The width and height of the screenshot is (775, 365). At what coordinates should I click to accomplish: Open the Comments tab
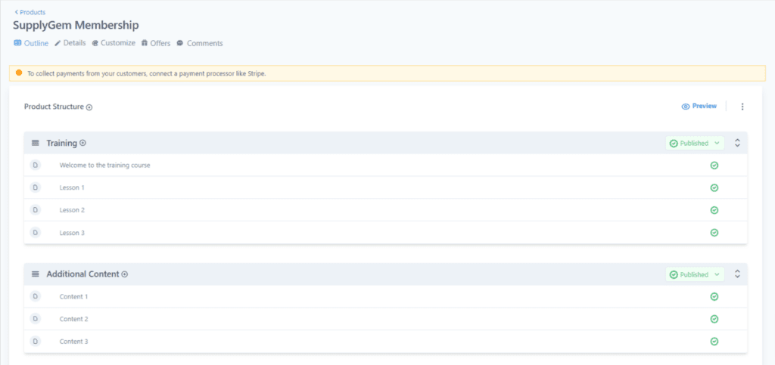(200, 43)
